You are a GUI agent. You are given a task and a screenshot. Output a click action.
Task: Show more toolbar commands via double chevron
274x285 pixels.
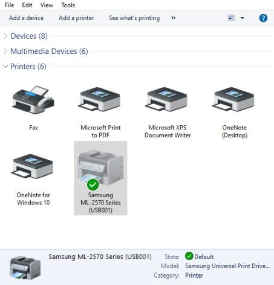coord(173,18)
